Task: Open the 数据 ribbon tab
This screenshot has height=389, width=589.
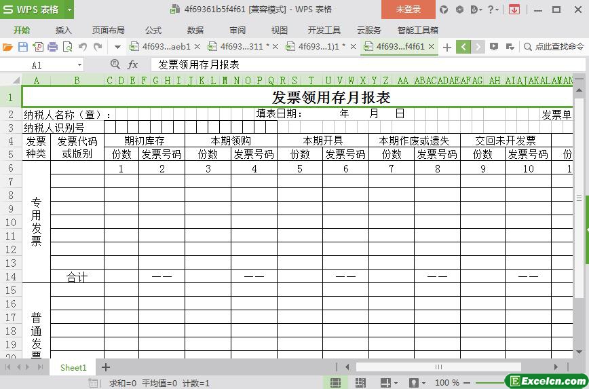Action: (x=195, y=30)
